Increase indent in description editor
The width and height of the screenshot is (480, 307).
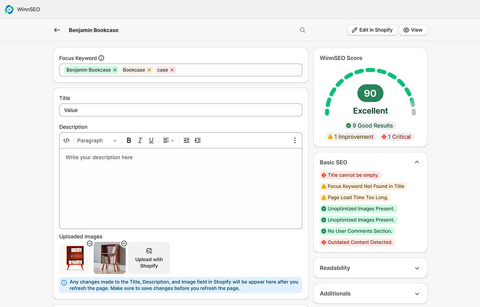tap(198, 140)
